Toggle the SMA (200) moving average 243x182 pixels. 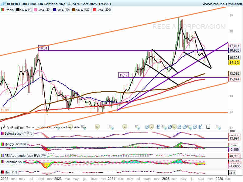click(102, 10)
